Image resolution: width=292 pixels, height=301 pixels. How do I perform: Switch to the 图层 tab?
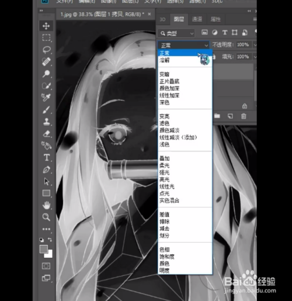tap(179, 19)
